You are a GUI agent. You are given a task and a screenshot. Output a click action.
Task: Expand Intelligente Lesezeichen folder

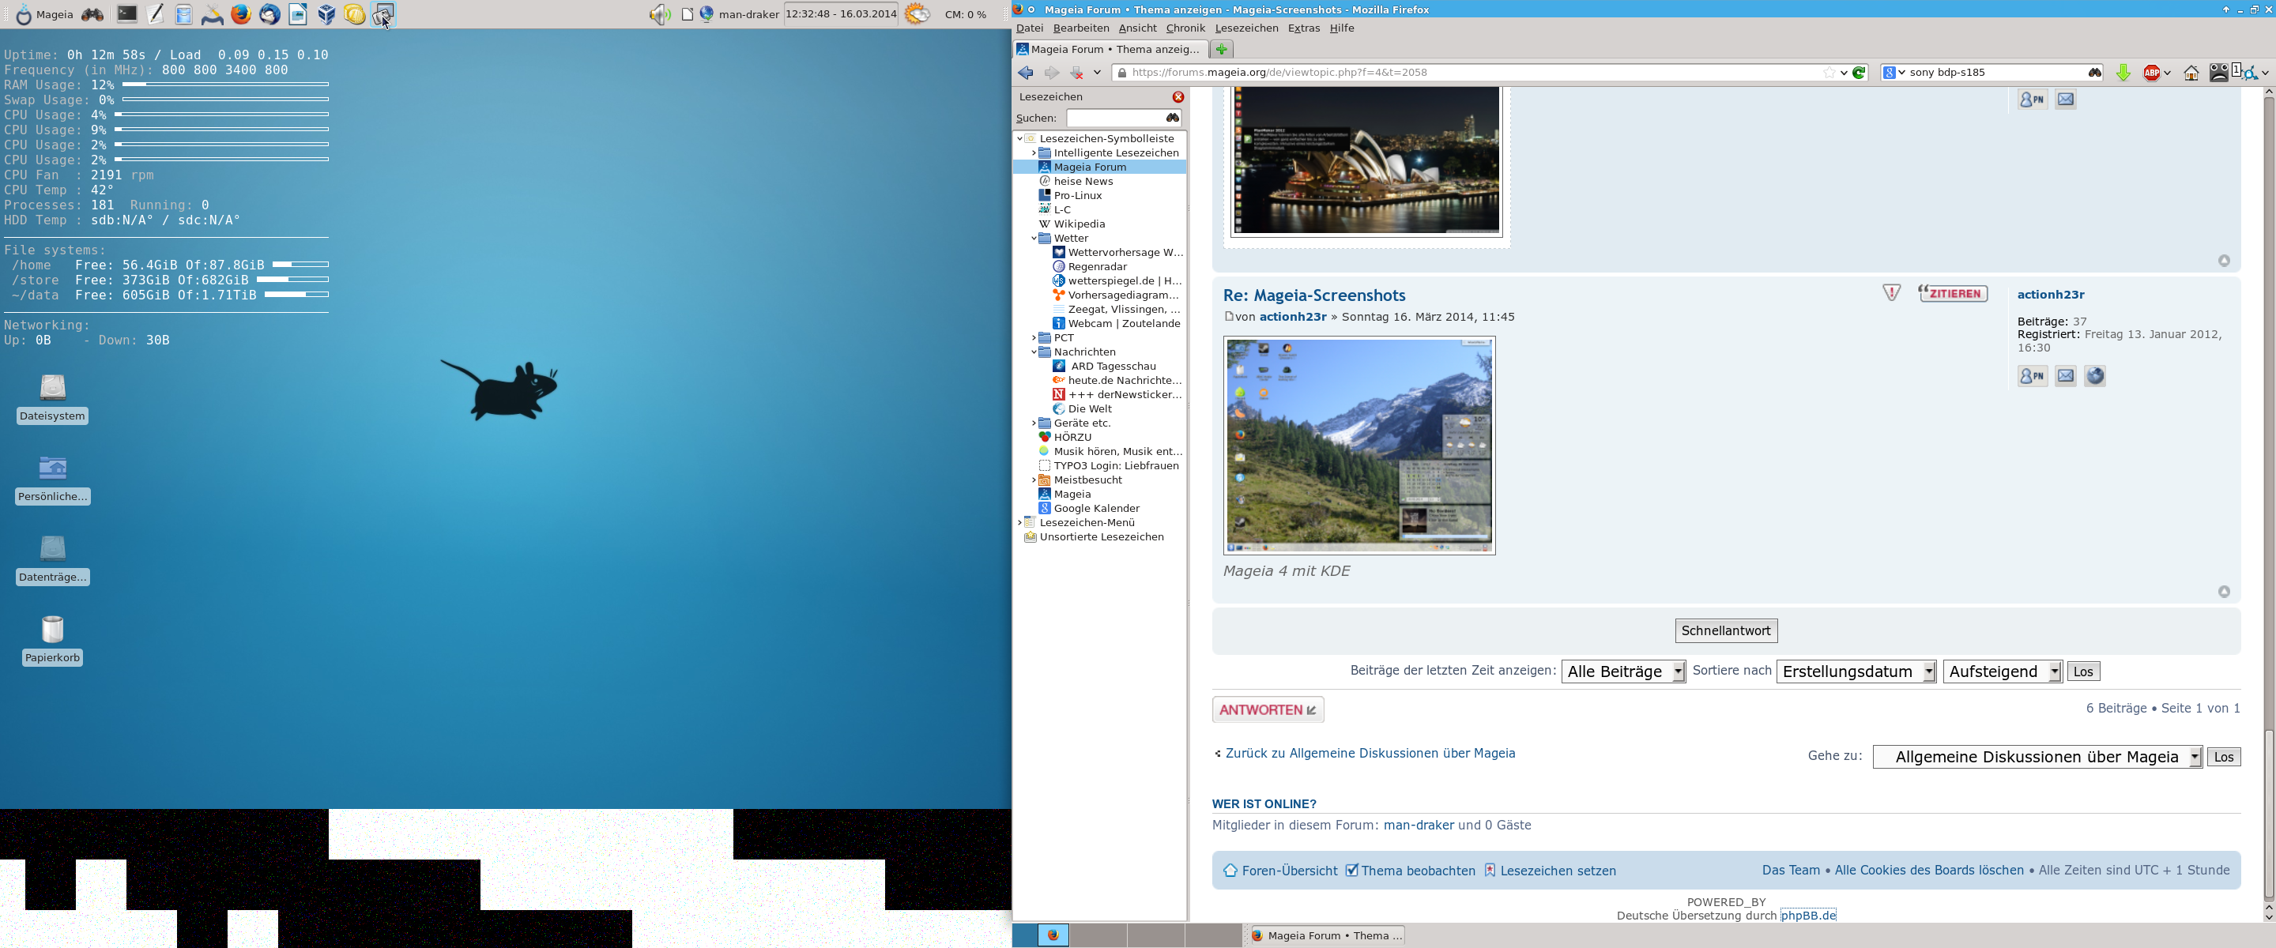(1034, 152)
